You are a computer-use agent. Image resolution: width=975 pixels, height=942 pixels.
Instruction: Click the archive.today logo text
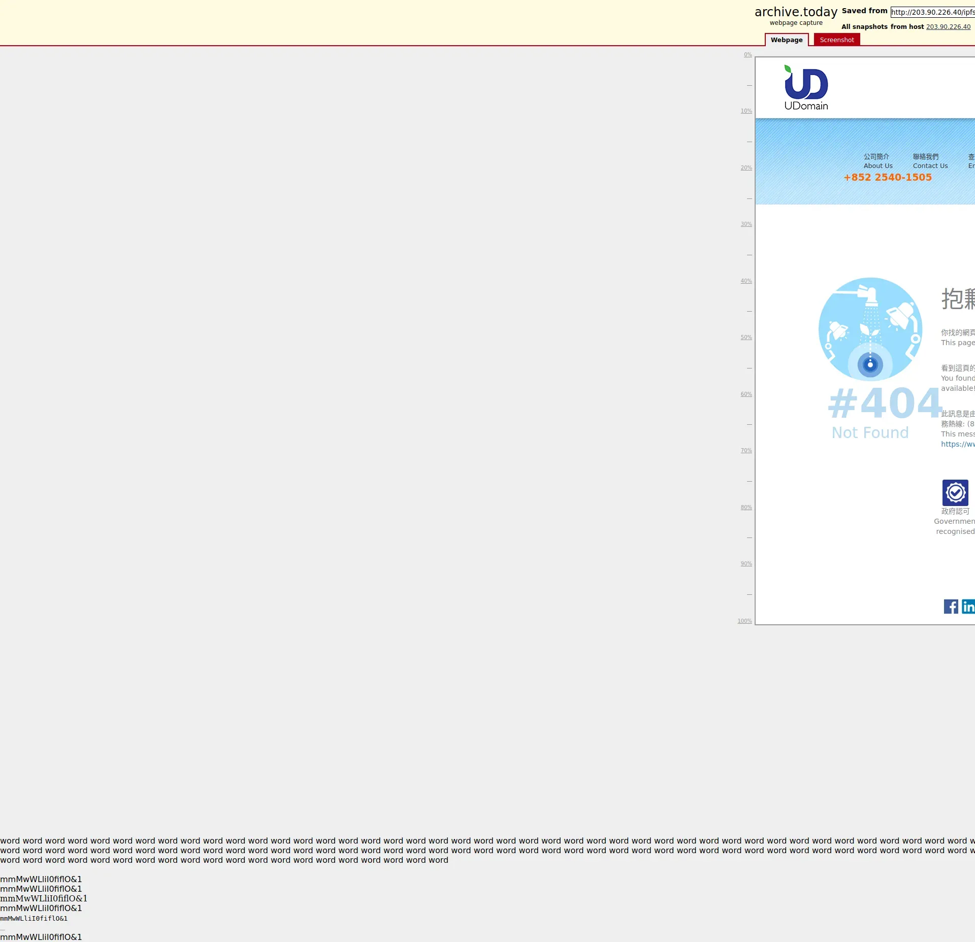[x=796, y=12]
